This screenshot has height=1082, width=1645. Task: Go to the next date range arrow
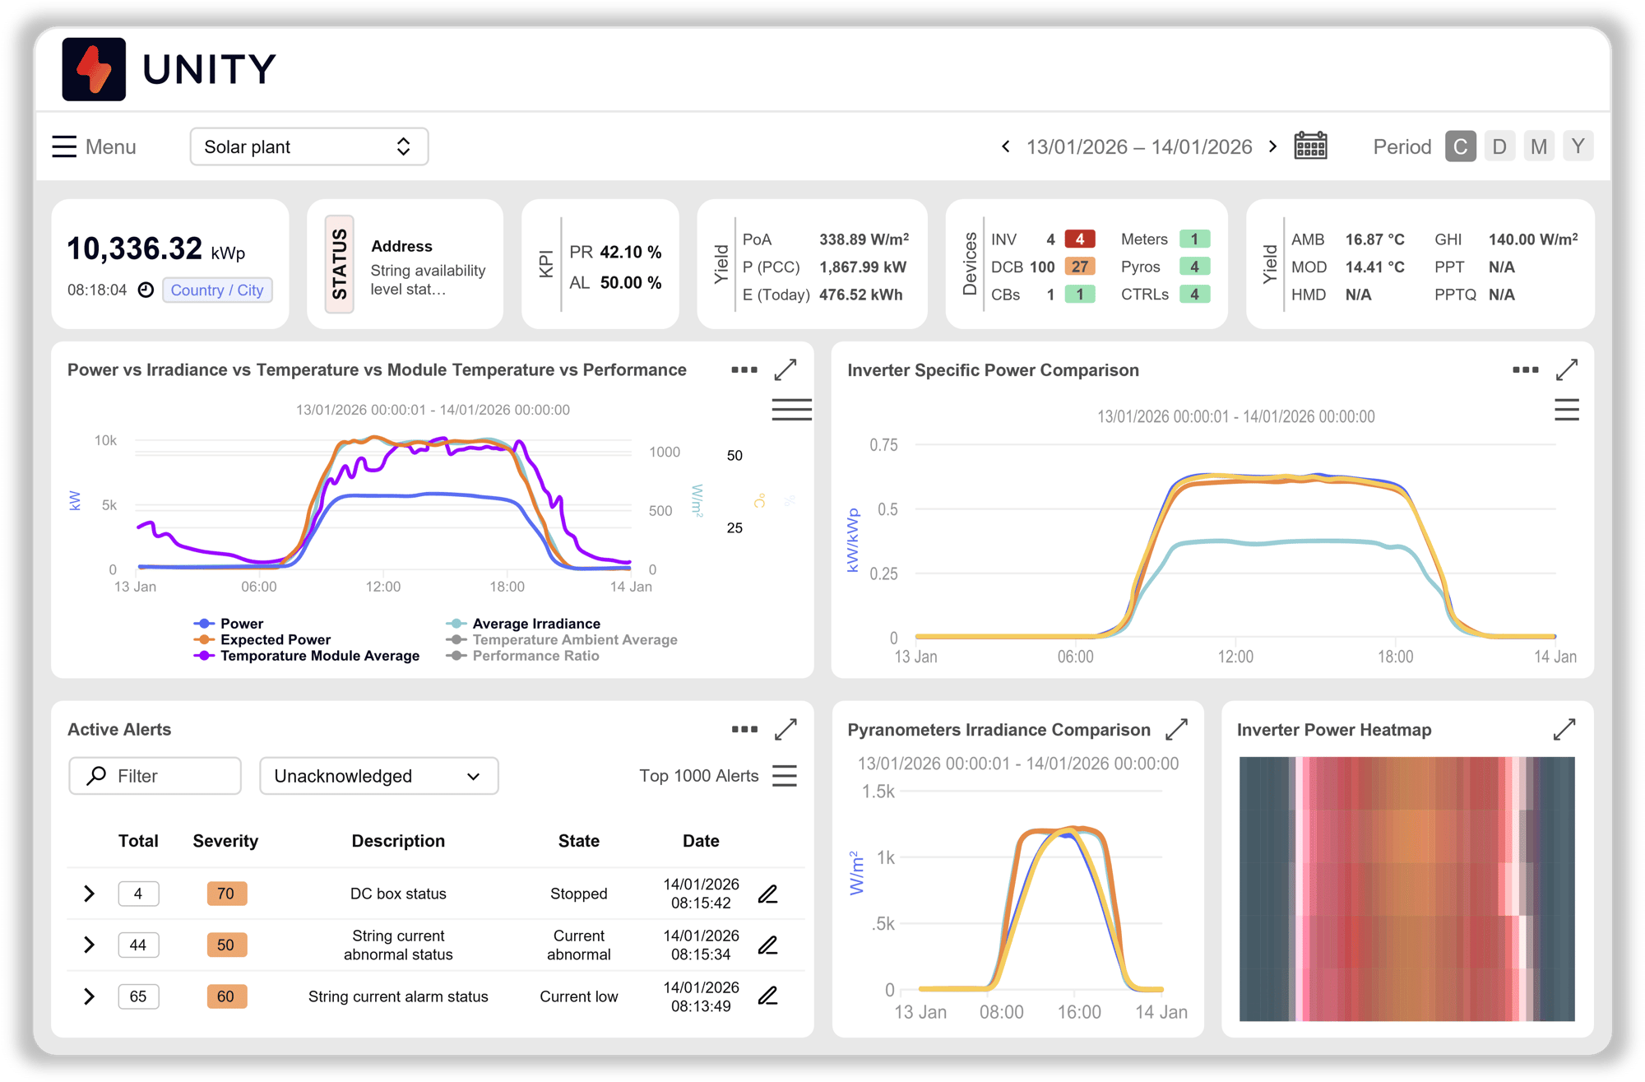coord(1272,146)
